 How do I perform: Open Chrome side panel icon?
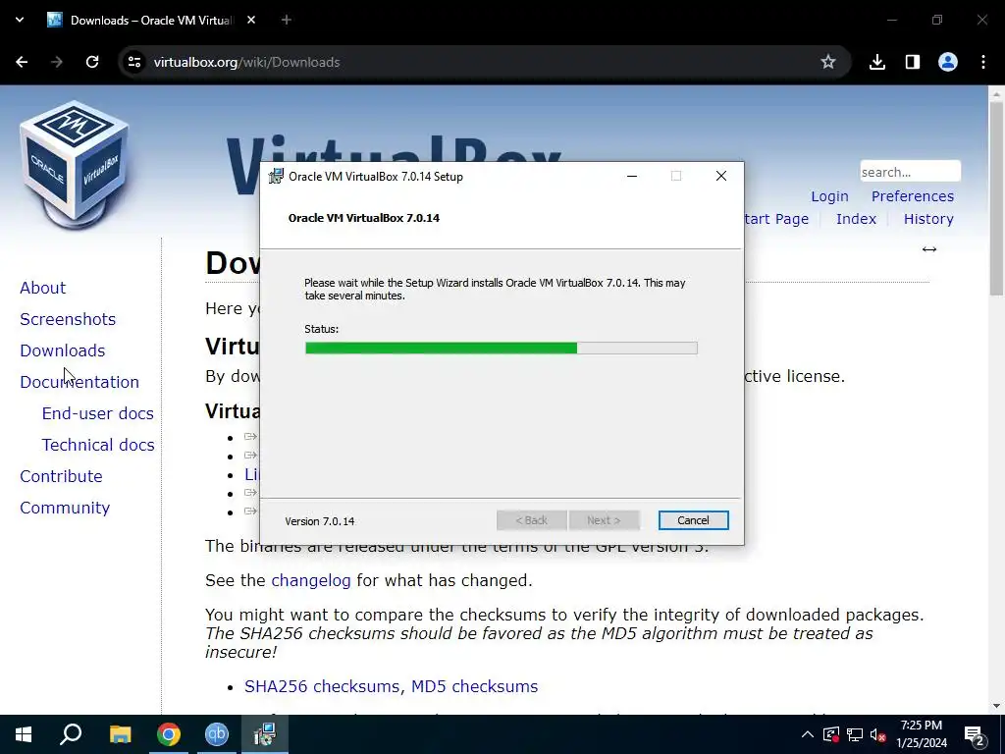coord(913,62)
